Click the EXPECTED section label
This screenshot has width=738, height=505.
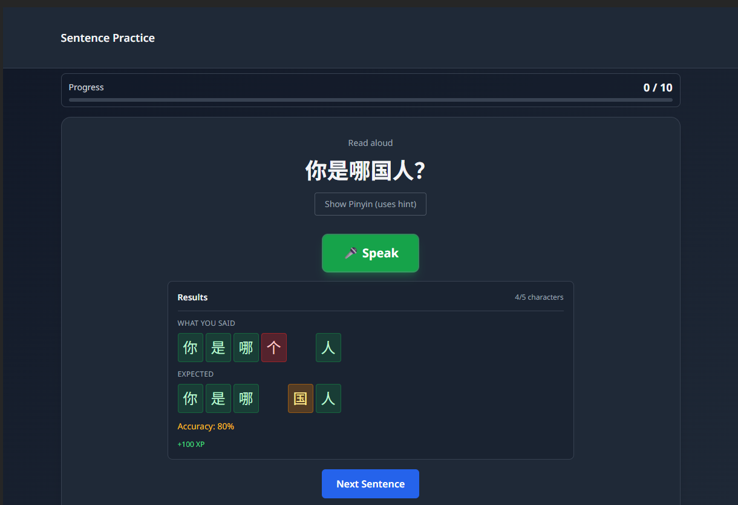(x=195, y=374)
